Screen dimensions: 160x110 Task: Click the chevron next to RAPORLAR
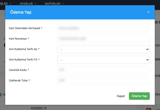pyautogui.click(x=63, y=4)
